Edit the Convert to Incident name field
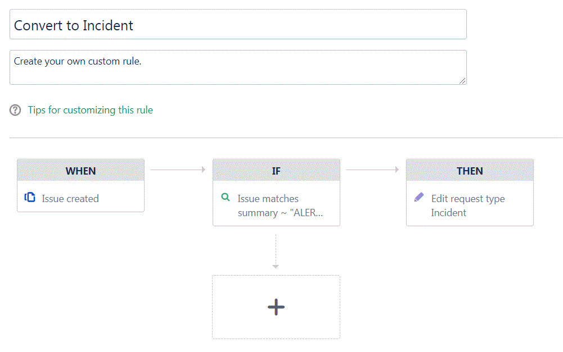 238,24
